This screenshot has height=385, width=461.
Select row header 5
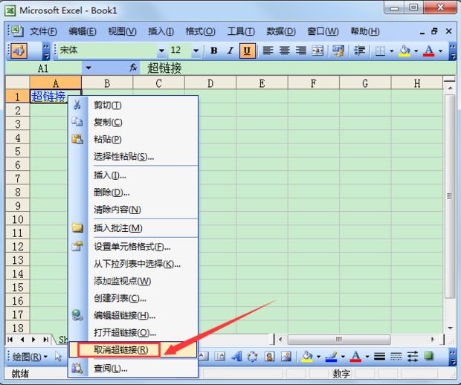(18, 151)
